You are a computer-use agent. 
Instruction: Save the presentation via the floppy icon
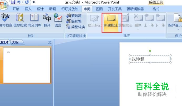(x=13, y=2)
